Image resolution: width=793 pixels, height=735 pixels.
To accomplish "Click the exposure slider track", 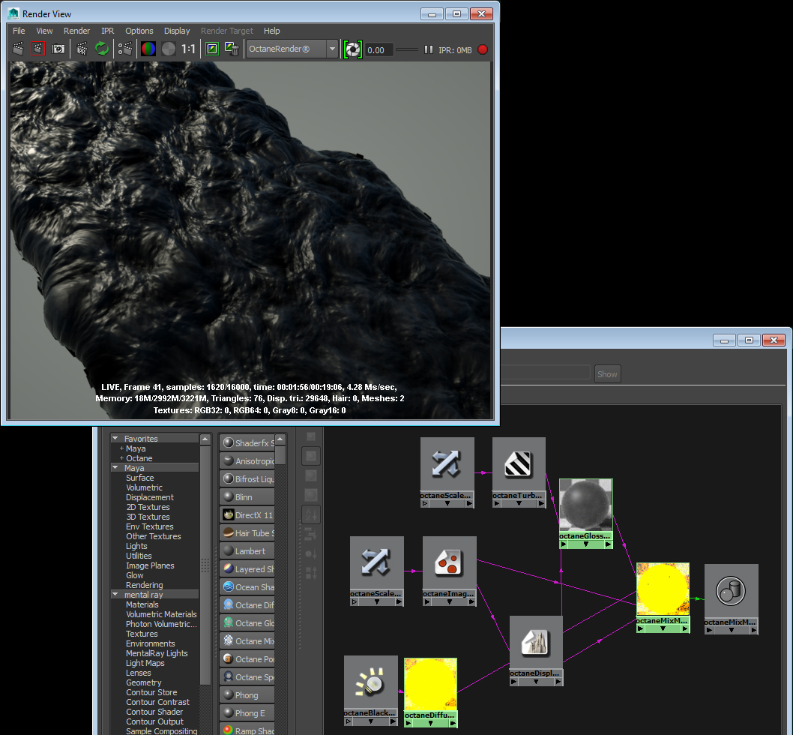I will pos(407,49).
